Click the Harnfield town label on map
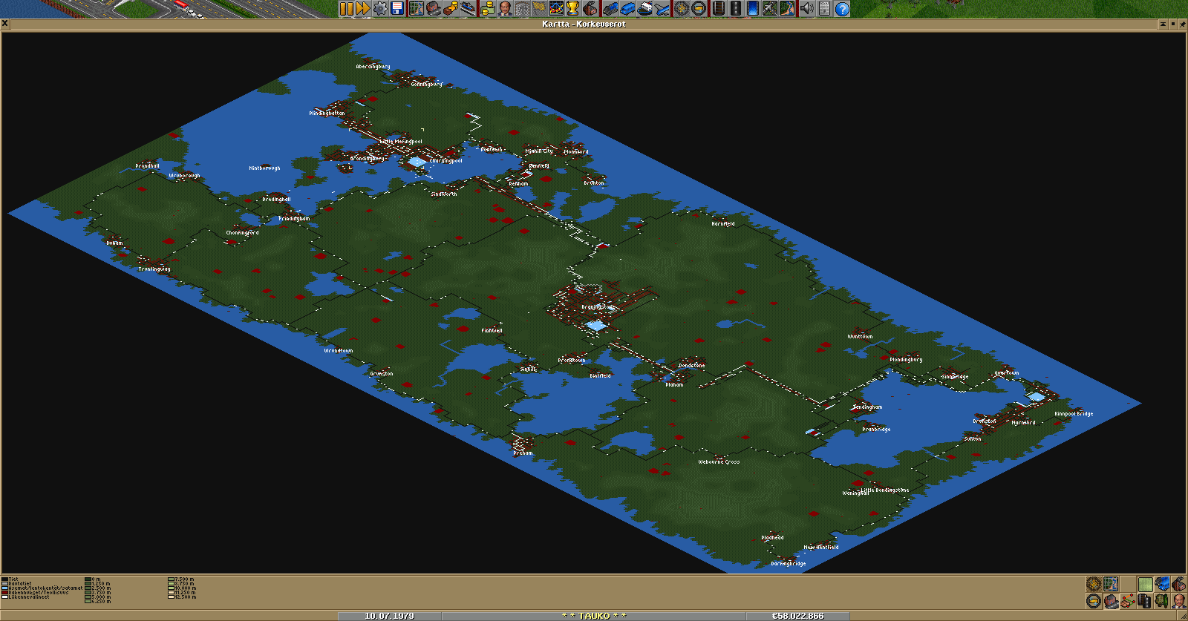Screen dimensions: 1188x621 723,223
